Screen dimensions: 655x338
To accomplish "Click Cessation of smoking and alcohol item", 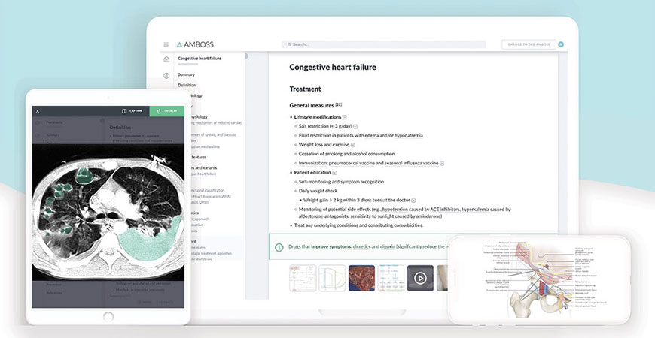I will [x=347, y=154].
